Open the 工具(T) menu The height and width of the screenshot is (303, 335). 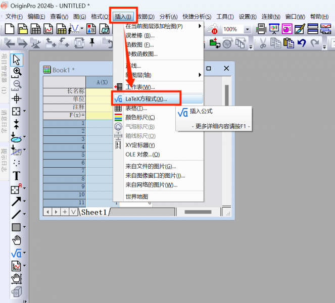click(225, 17)
